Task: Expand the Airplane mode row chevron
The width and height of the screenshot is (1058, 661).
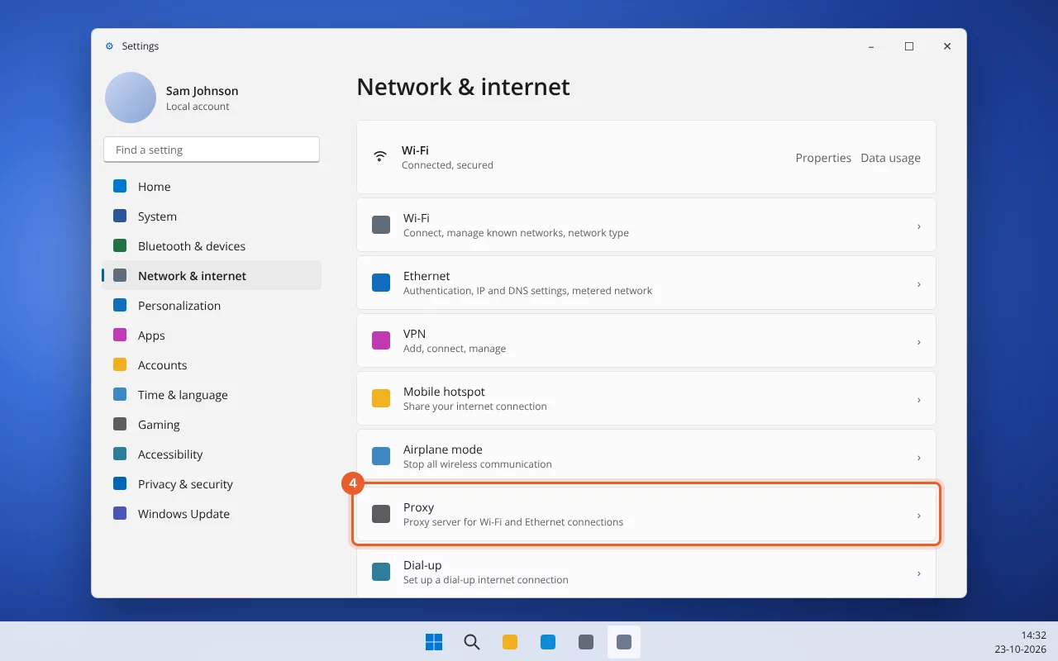Action: pos(918,457)
